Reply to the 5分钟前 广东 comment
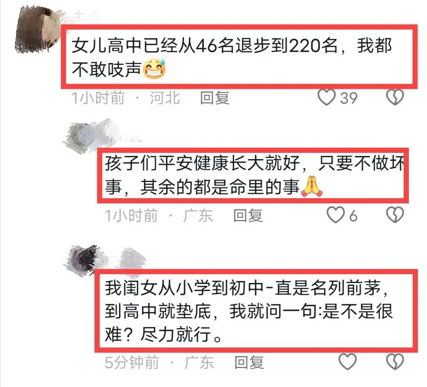Screen dimensions: 427x387 pyautogui.click(x=249, y=363)
